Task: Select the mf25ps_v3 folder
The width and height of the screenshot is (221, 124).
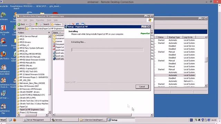Action: (24, 45)
